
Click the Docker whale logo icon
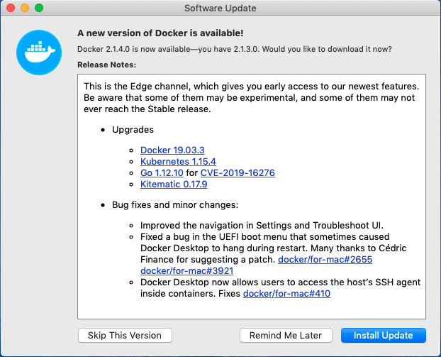[39, 53]
